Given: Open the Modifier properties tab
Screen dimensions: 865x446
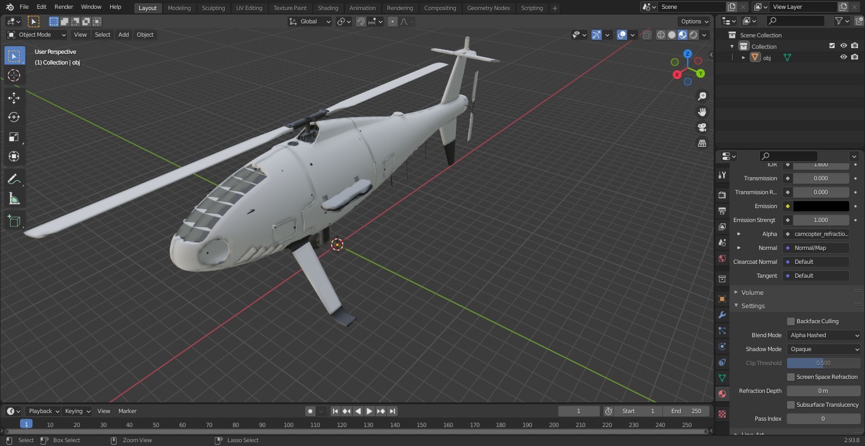Looking at the screenshot, I should 722,314.
